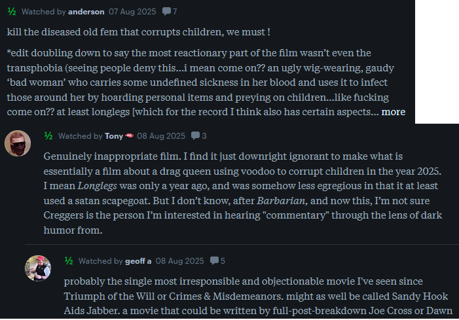
Task: Open Tony's profile avatar with sunglasses
Action: coord(18,143)
